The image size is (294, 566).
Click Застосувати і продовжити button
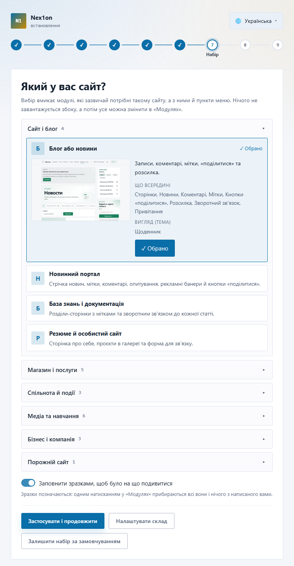tap(63, 521)
